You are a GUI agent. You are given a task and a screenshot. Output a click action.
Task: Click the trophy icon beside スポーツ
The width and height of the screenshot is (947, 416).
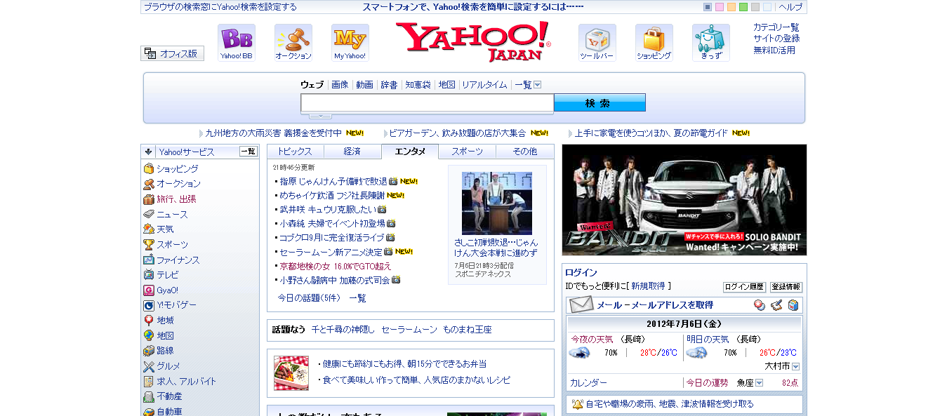click(149, 245)
